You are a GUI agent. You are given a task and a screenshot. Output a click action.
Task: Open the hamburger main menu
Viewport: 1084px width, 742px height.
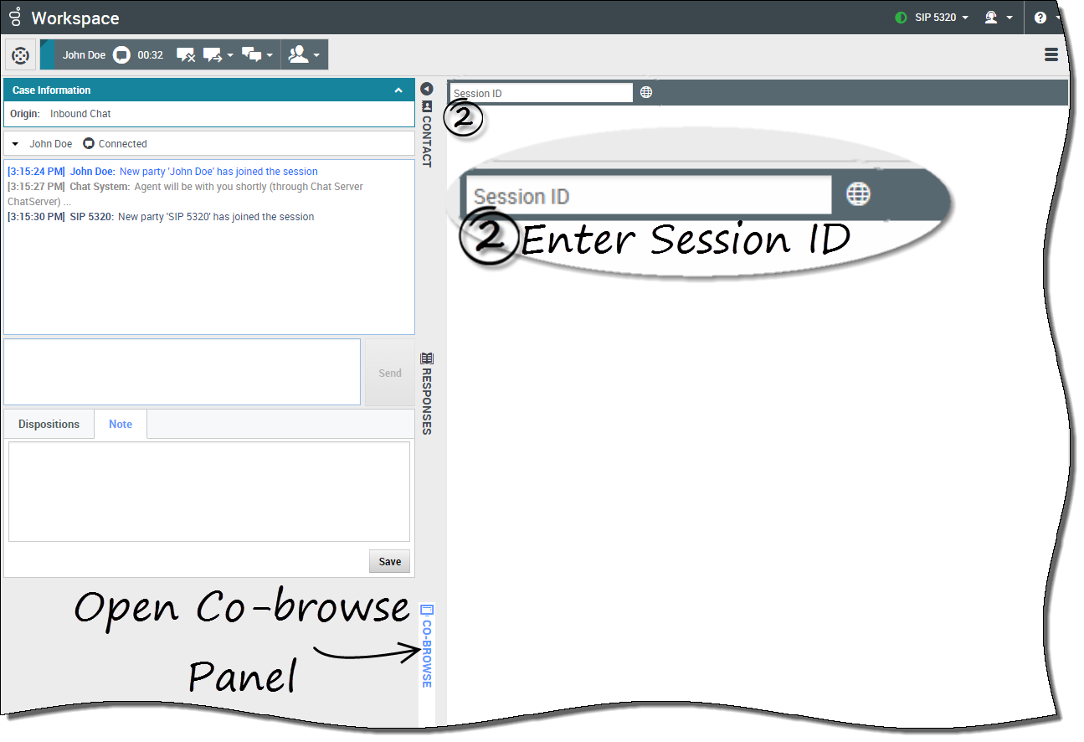click(x=1051, y=55)
